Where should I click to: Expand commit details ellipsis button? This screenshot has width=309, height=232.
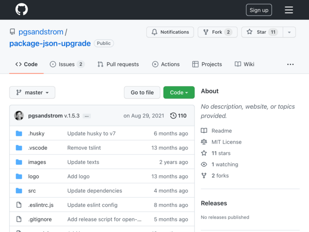(x=86, y=116)
